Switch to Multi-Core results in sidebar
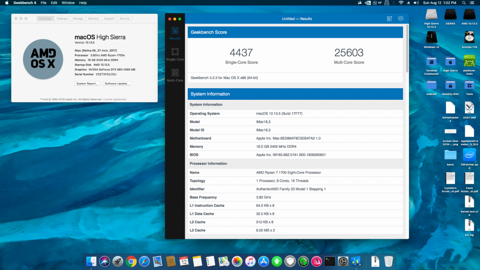The width and height of the screenshot is (480, 270). pos(175,75)
